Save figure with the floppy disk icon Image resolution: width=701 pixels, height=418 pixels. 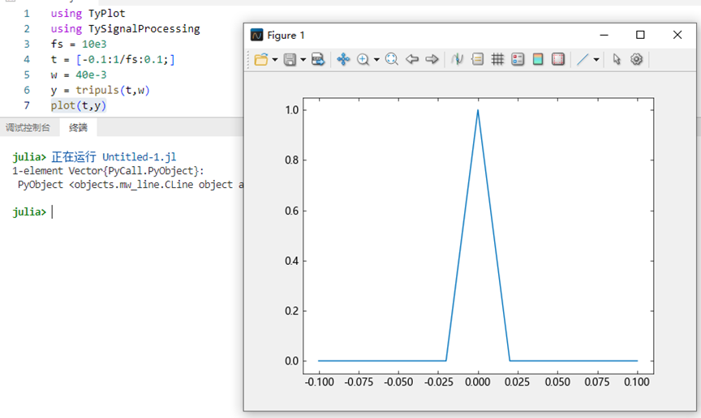[x=290, y=59]
